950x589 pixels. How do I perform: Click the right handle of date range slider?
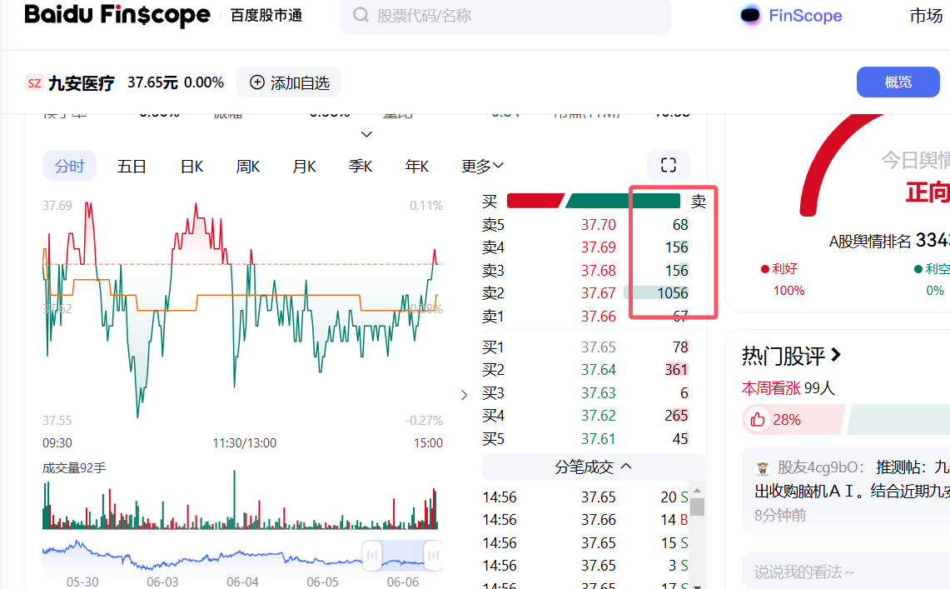pyautogui.click(x=433, y=555)
